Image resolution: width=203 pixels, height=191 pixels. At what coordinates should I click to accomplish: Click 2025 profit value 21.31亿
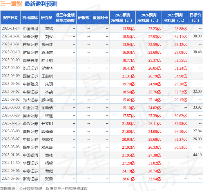point(128,76)
